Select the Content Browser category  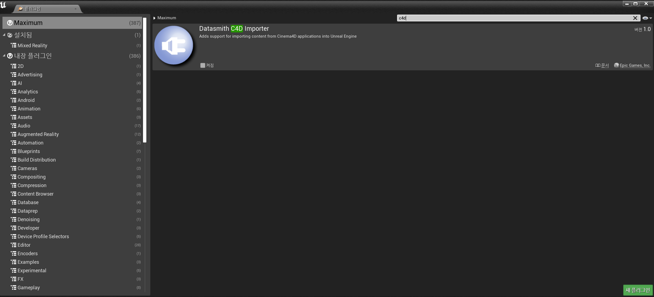click(72, 194)
